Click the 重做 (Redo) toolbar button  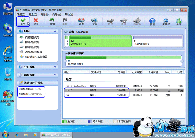65,21
